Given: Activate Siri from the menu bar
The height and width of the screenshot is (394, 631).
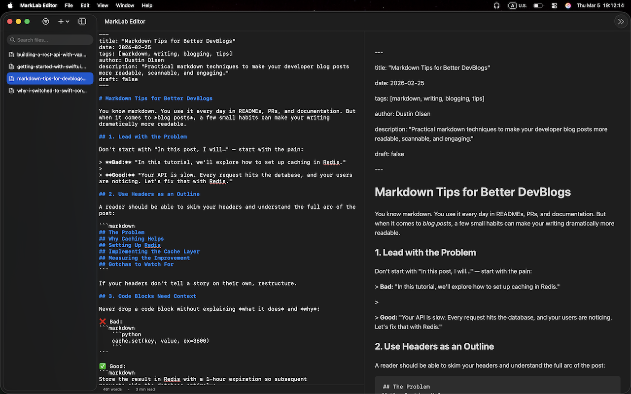Looking at the screenshot, I should pos(568,5).
